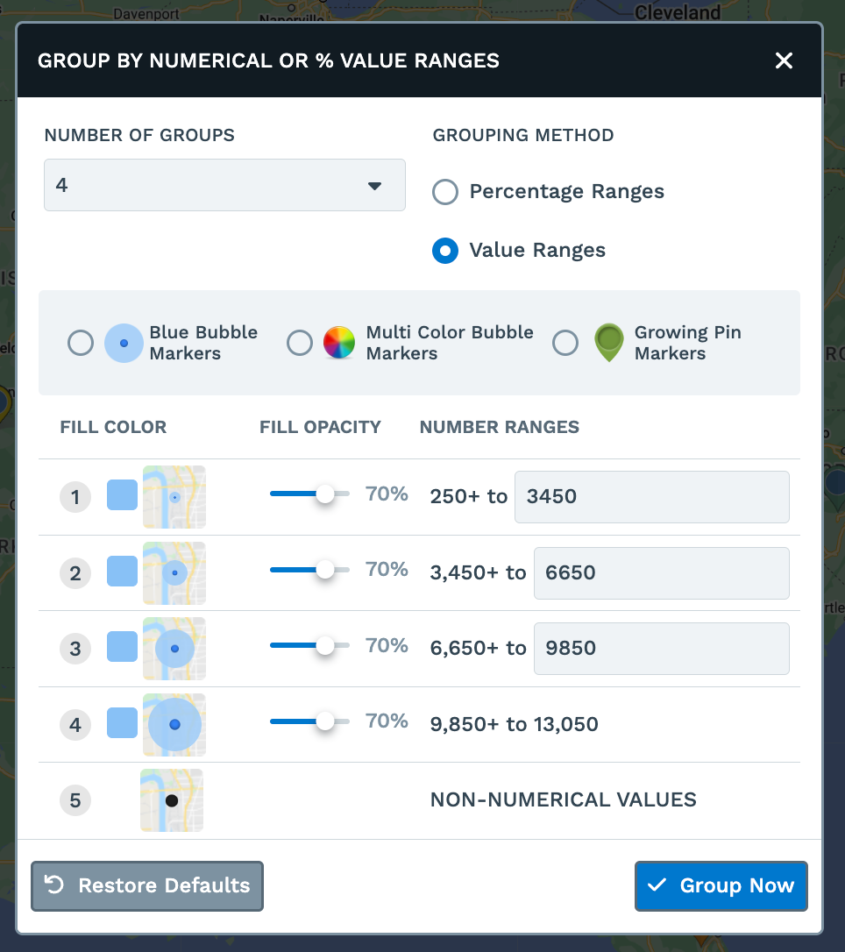845x952 pixels.
Task: Select Percentage Ranges grouping method
Action: pyautogui.click(x=445, y=192)
